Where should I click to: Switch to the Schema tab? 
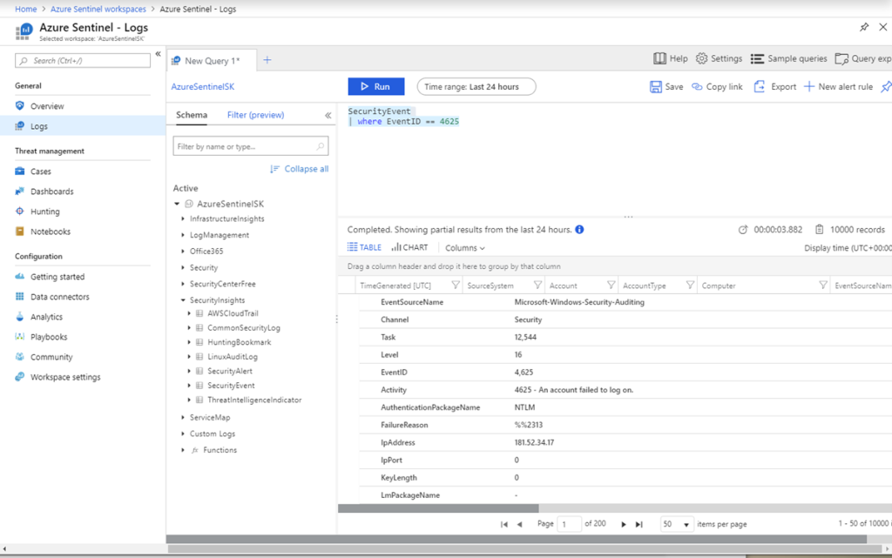tap(191, 115)
